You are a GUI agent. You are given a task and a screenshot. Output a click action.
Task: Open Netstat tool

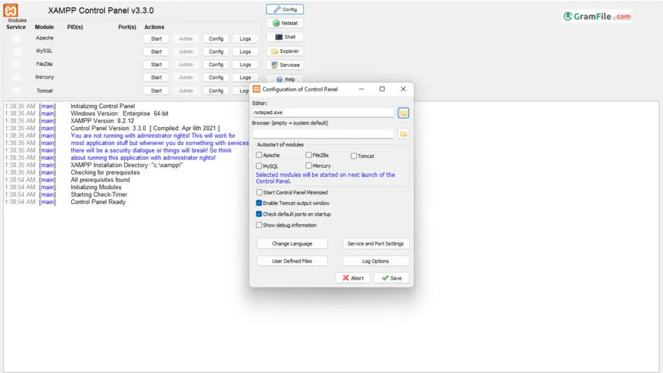(285, 23)
